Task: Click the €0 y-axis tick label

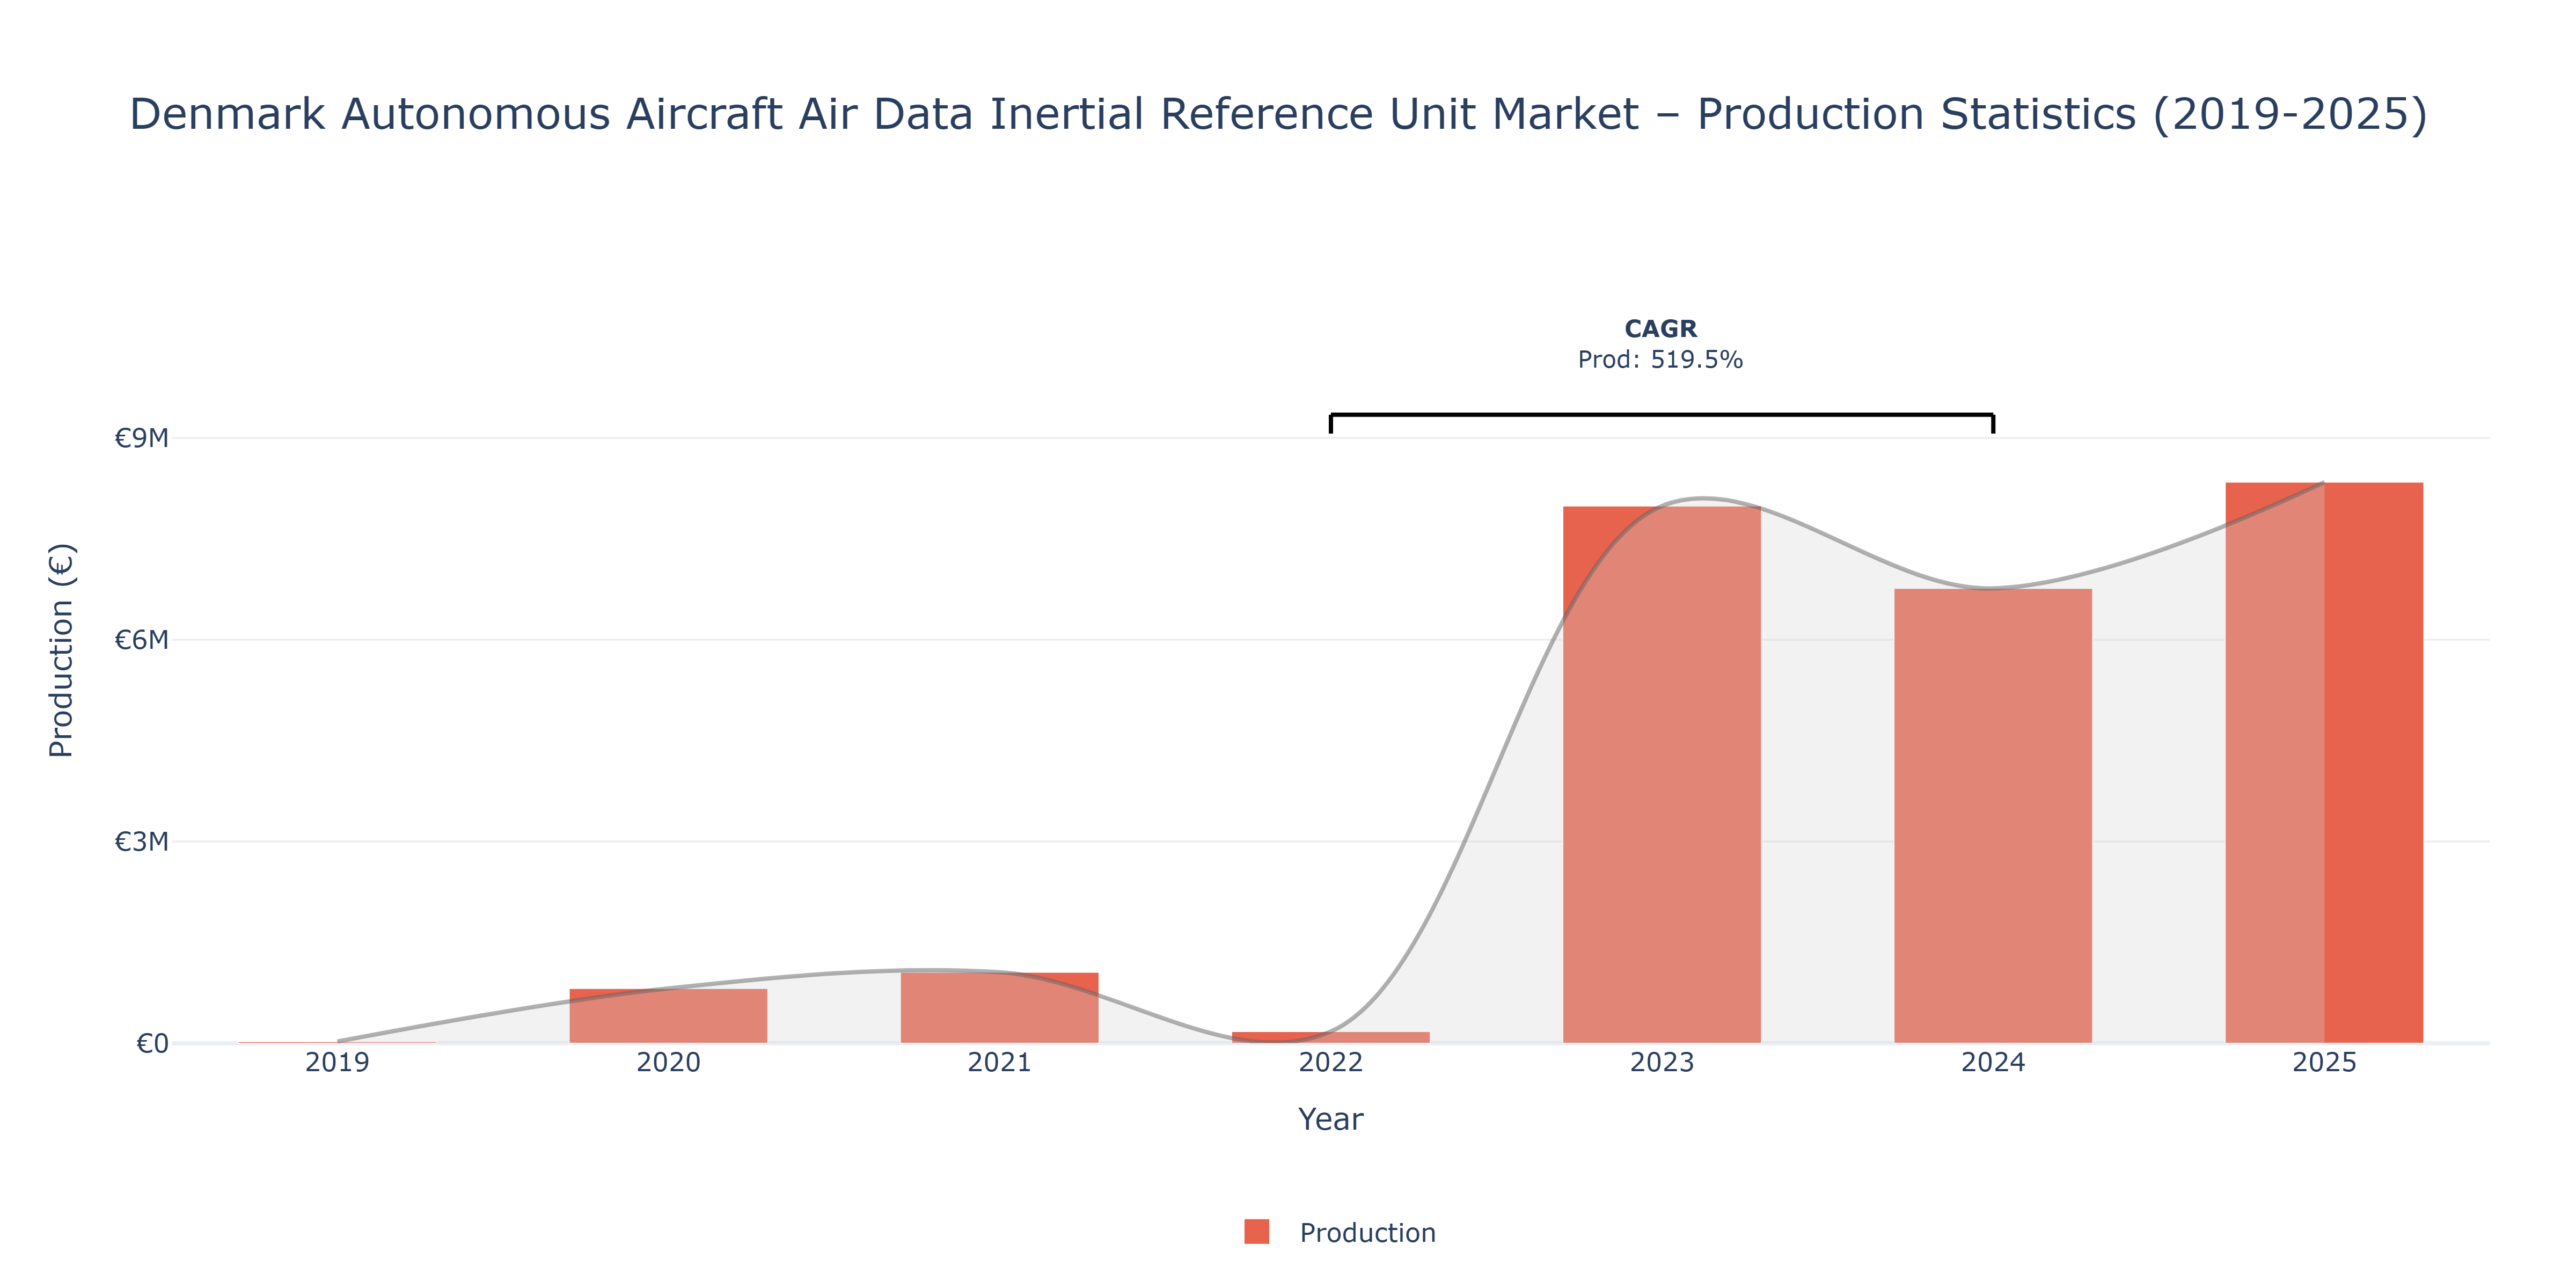Action: [152, 1044]
